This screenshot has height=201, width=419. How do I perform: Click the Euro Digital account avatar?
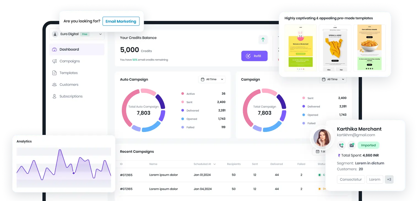55,34
